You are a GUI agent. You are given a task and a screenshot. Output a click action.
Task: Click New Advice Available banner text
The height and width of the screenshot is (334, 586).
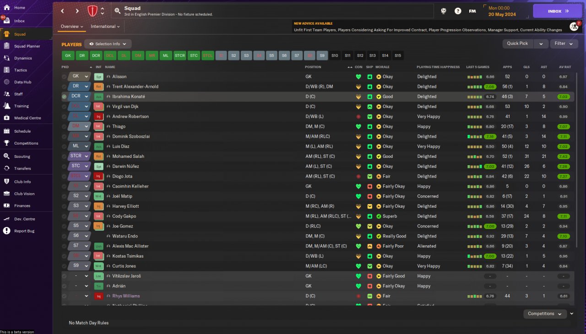click(x=313, y=23)
